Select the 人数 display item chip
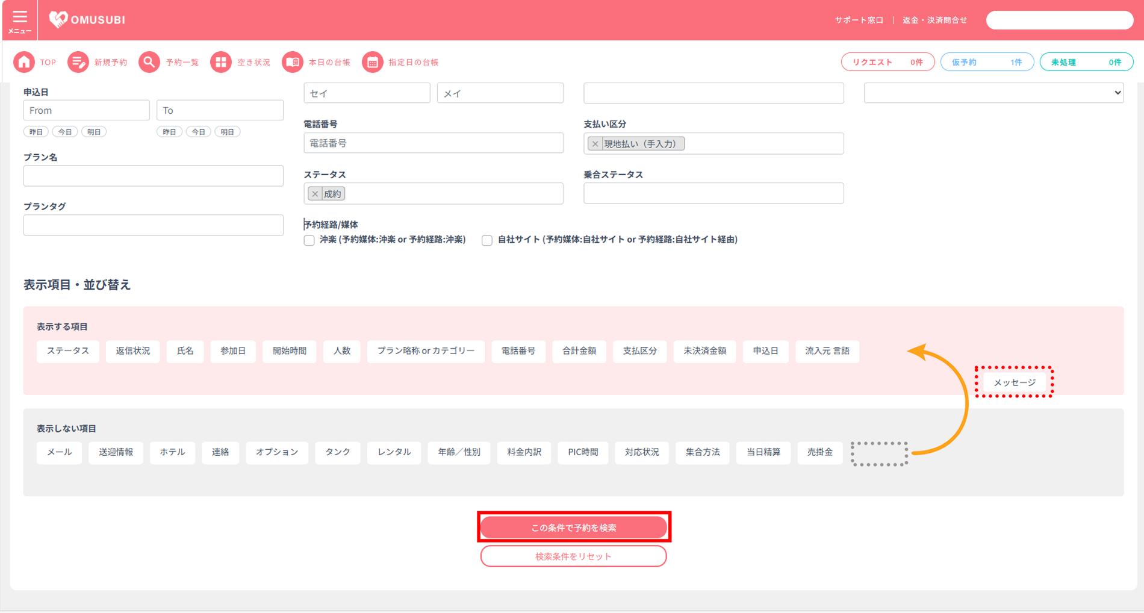This screenshot has height=613, width=1144. [x=342, y=351]
